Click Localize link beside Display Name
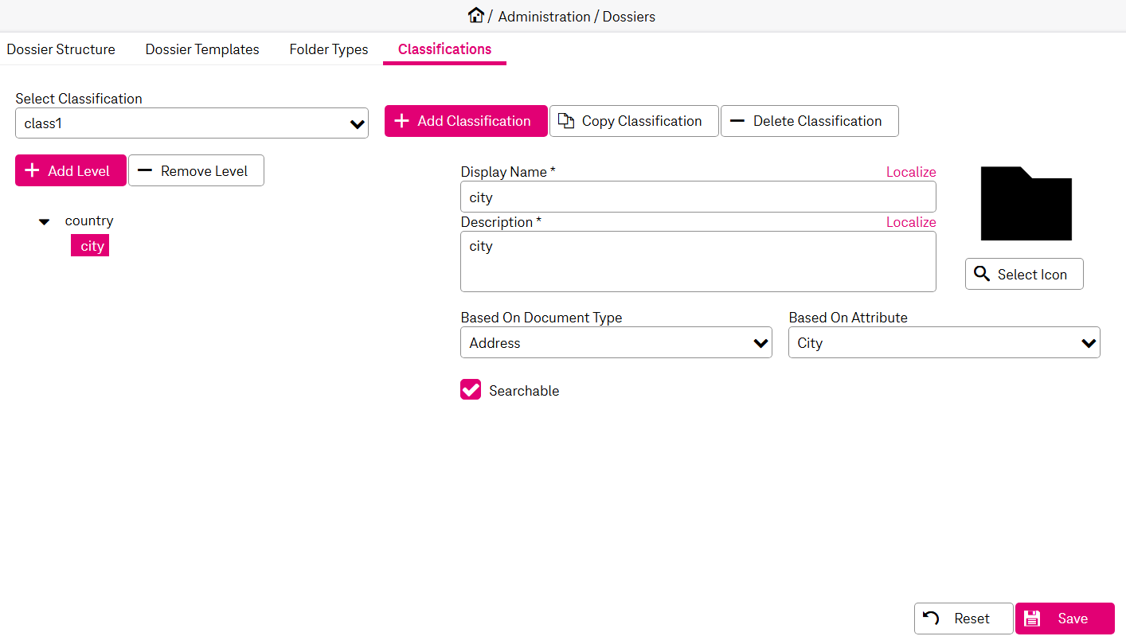This screenshot has width=1126, height=644. (x=910, y=172)
